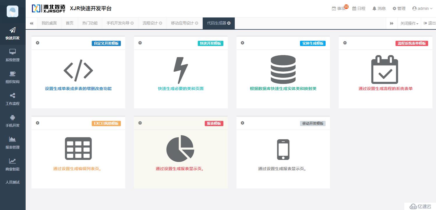Click the EXCEl风格模板 label
Viewport: 436px width, 210px height.
coord(106,123)
